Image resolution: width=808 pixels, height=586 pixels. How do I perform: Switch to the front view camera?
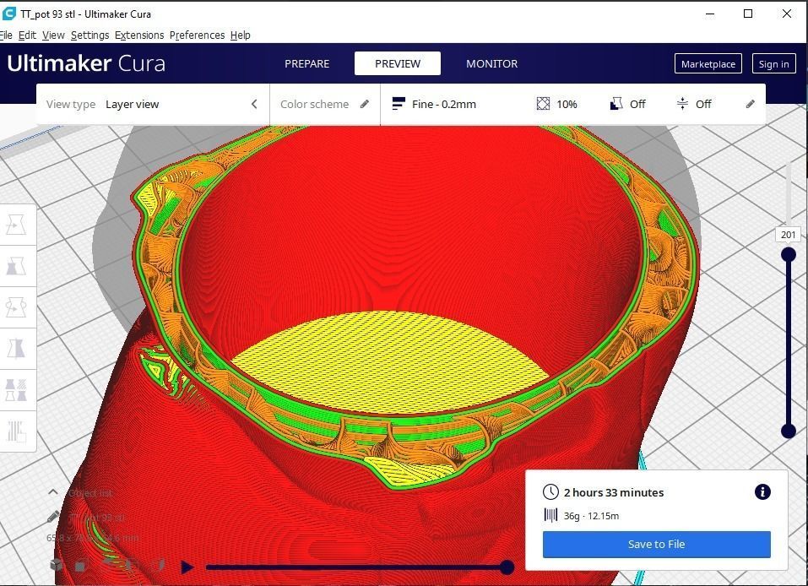point(81,566)
